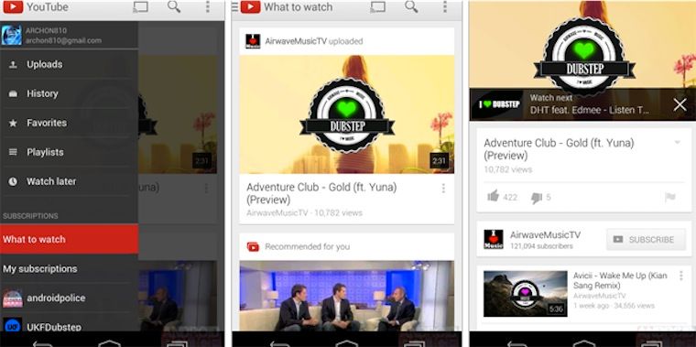Viewport: 696px width, 347px height.
Task: Open the Favorites menu entry
Action: point(69,123)
